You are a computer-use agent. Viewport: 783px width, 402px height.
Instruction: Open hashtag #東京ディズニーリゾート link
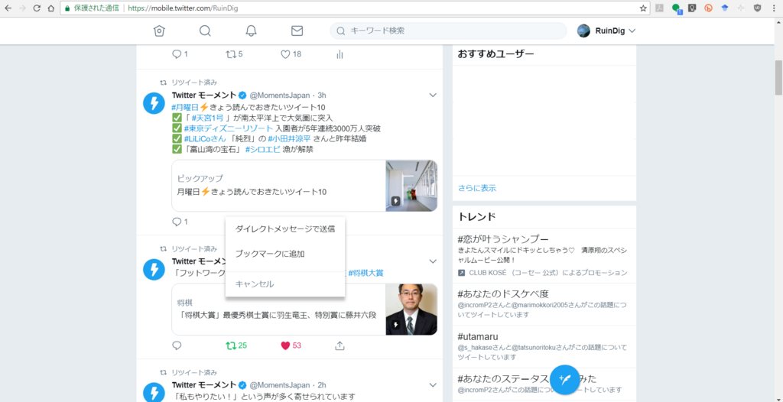pyautogui.click(x=228, y=128)
